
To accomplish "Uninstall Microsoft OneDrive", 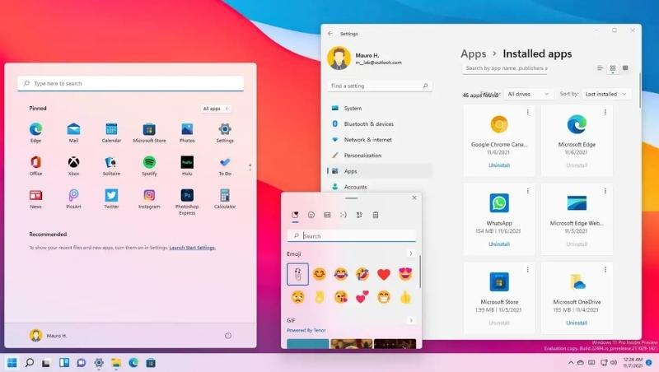I will [577, 323].
